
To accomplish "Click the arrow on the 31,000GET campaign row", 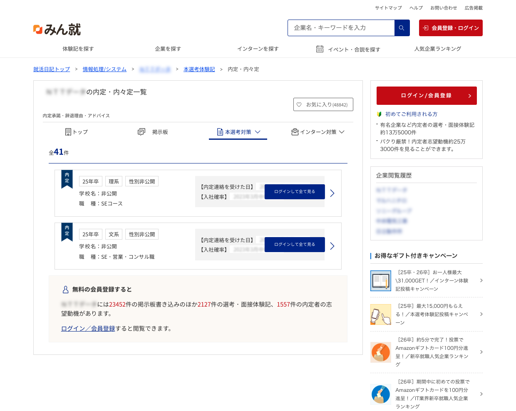I will (481, 280).
